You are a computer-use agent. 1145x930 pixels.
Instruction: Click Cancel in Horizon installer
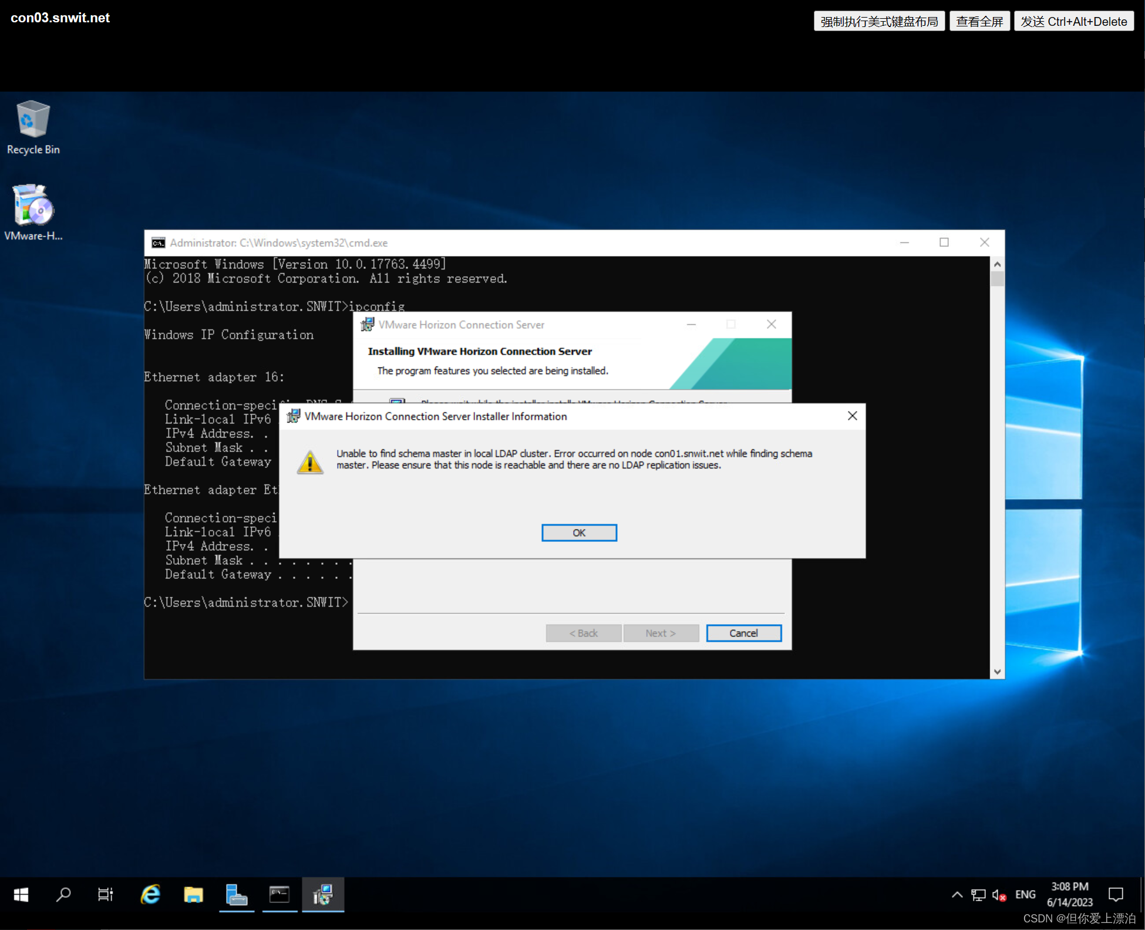click(x=743, y=633)
